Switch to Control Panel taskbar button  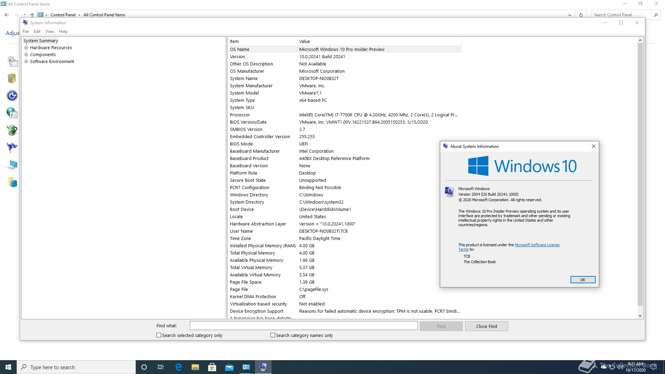[x=246, y=367]
